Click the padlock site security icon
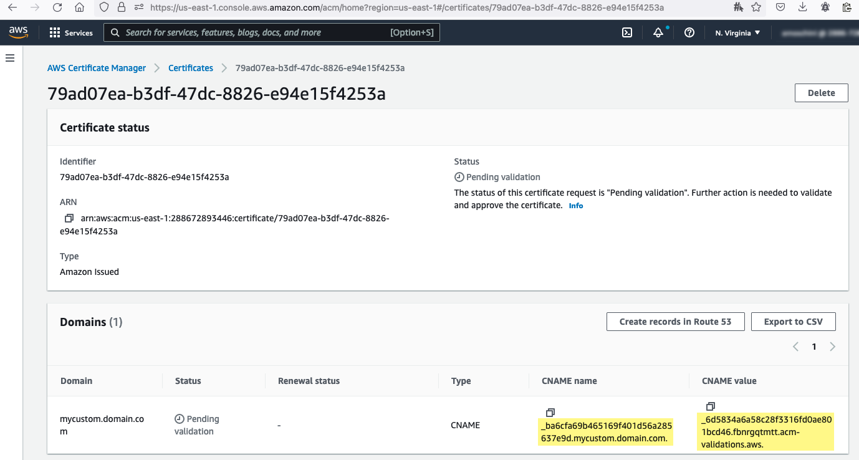The height and width of the screenshot is (460, 859). click(121, 7)
